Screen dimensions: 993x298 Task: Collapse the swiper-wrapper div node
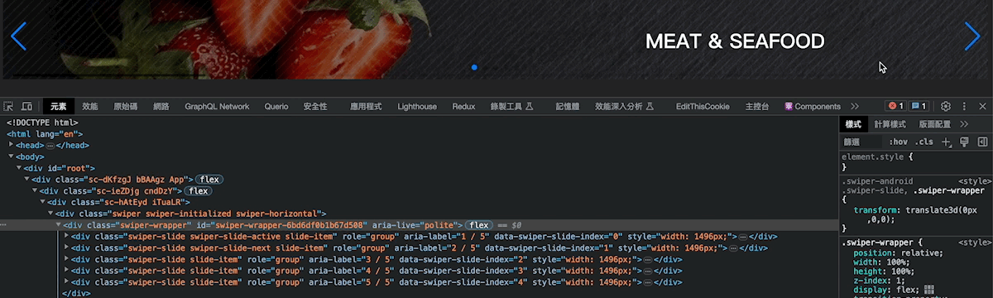click(x=59, y=225)
